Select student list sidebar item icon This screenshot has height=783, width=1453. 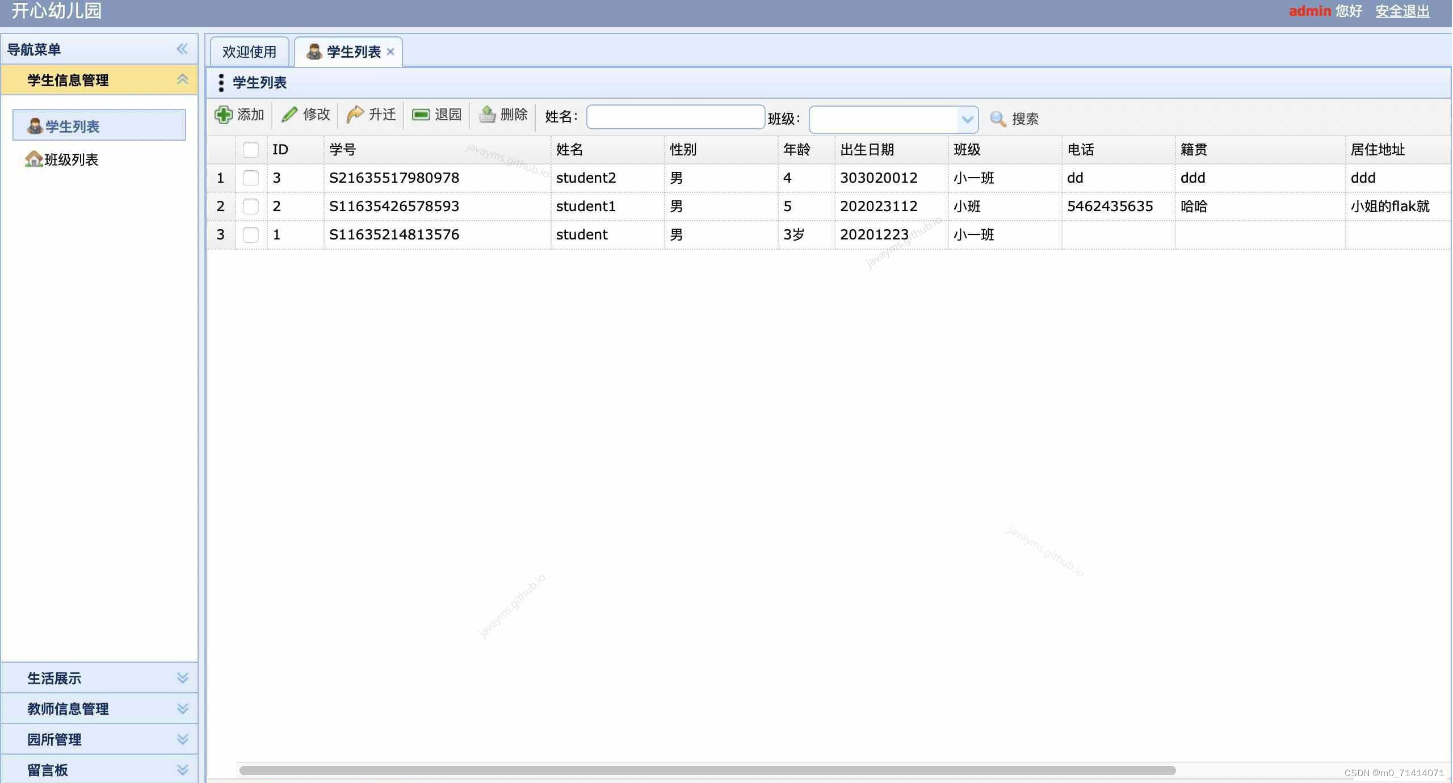pyautogui.click(x=35, y=126)
